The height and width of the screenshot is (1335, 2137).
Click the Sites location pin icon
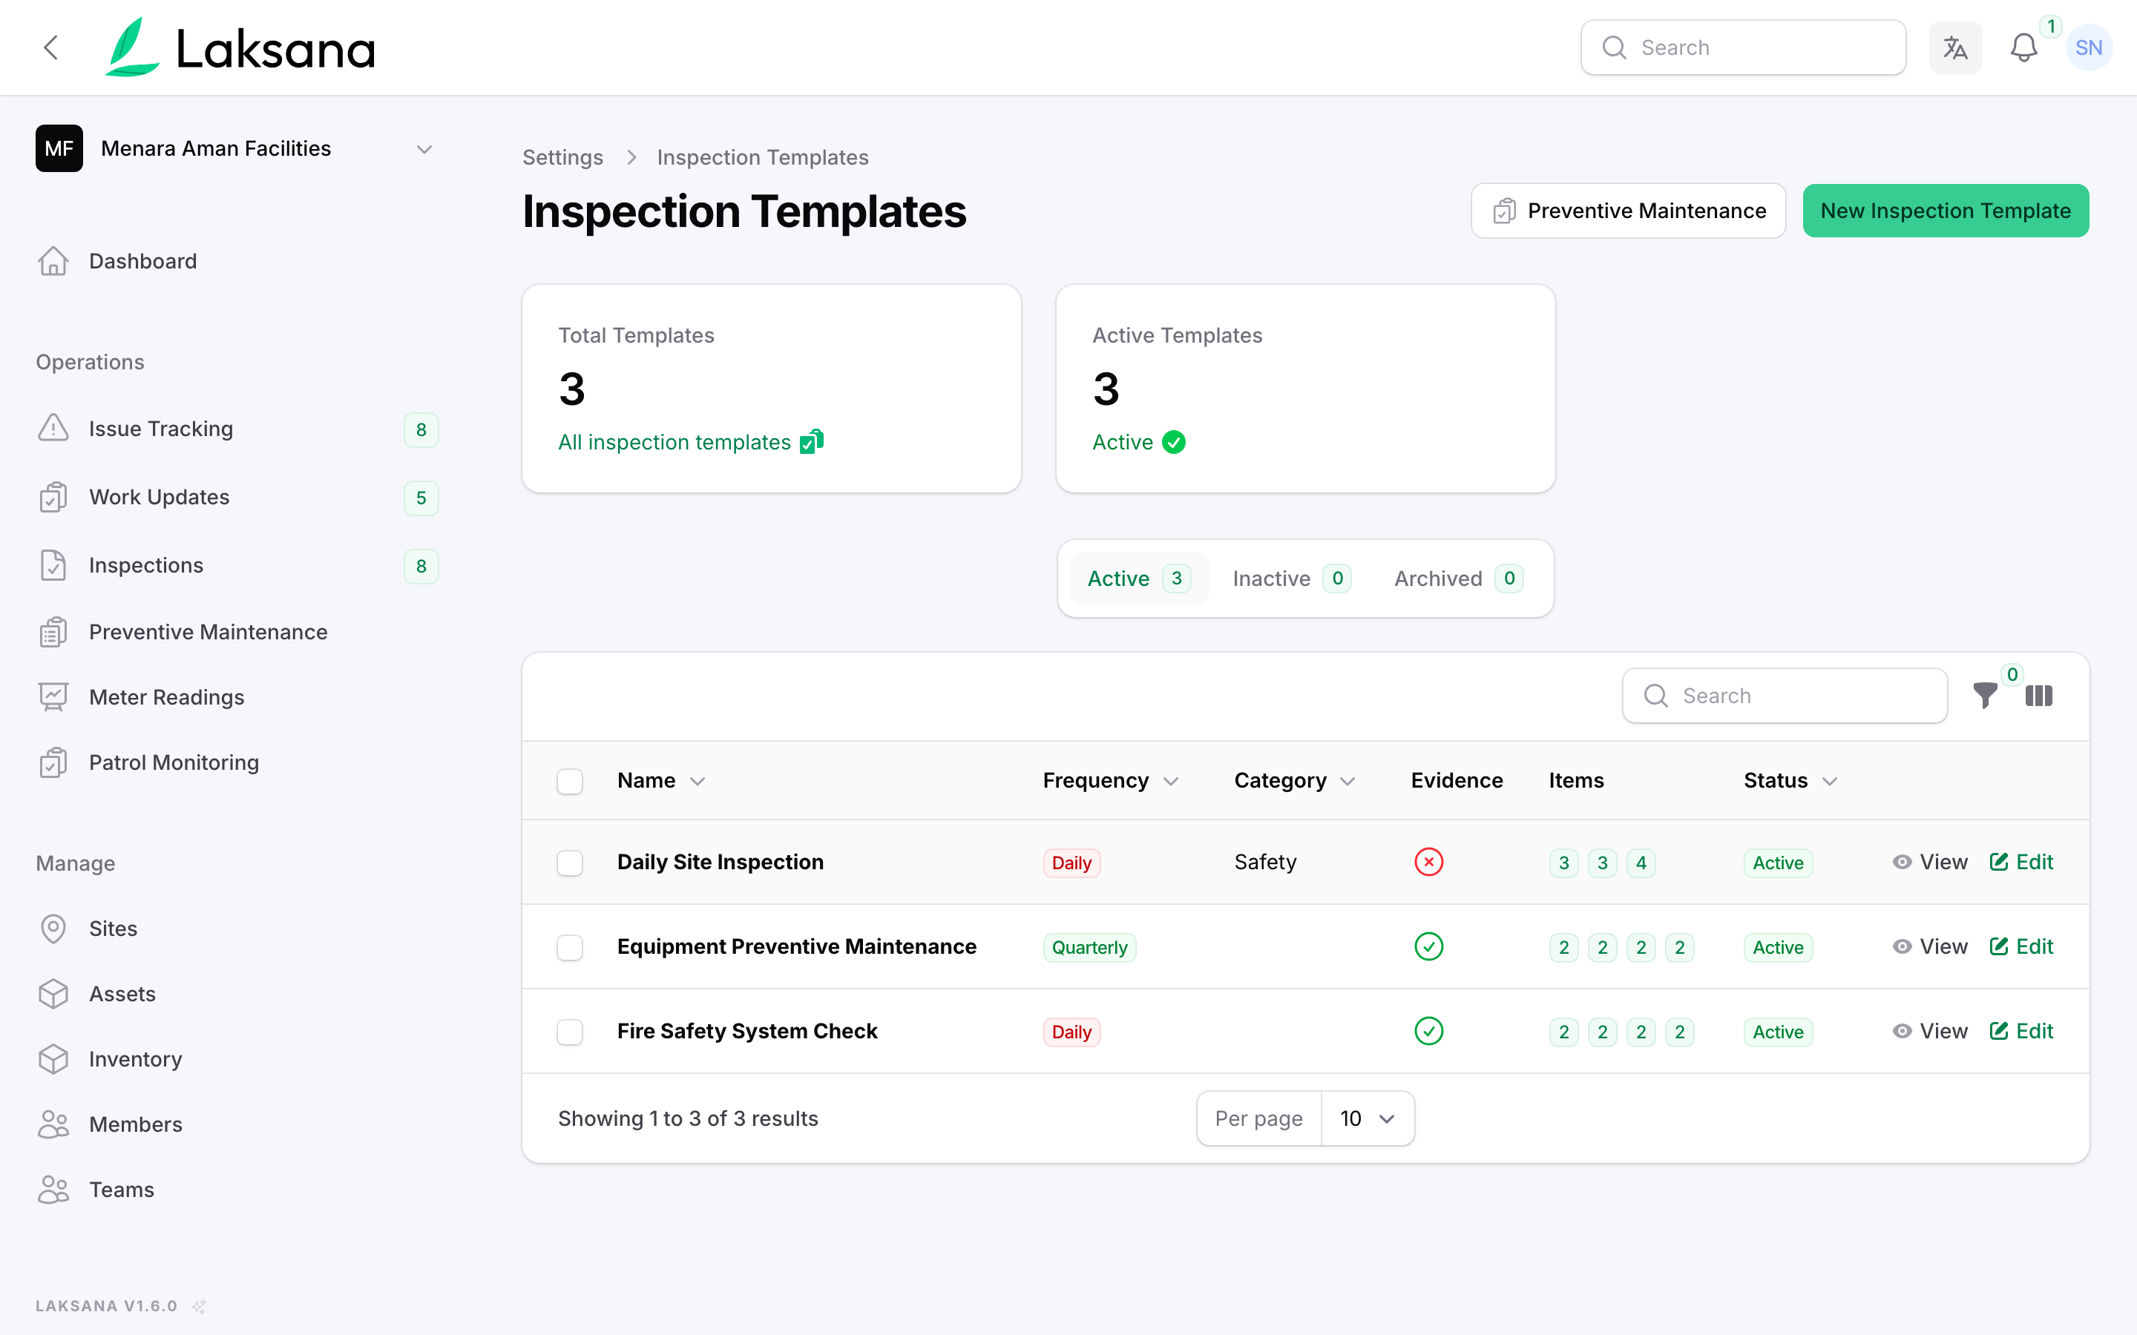coord(53,929)
